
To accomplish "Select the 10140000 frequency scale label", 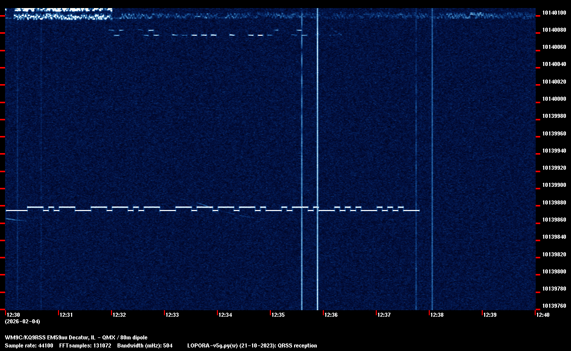I will click(554, 99).
